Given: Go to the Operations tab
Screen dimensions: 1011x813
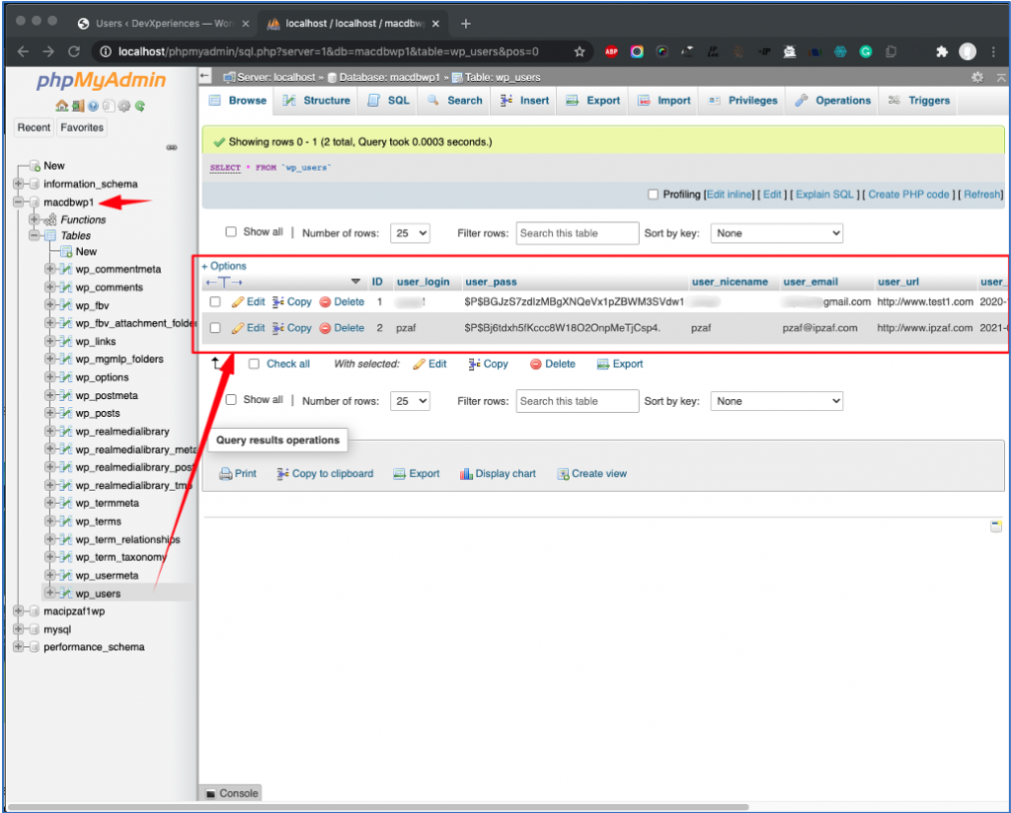Looking at the screenshot, I should [x=832, y=101].
